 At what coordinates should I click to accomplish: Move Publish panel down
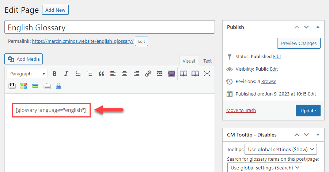pyautogui.click(x=306, y=27)
